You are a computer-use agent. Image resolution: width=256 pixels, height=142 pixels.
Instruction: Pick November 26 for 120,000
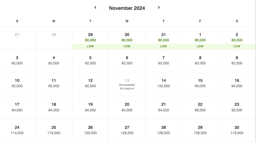[x=90, y=130]
